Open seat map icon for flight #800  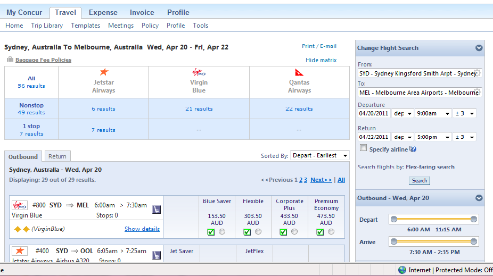click(x=157, y=210)
